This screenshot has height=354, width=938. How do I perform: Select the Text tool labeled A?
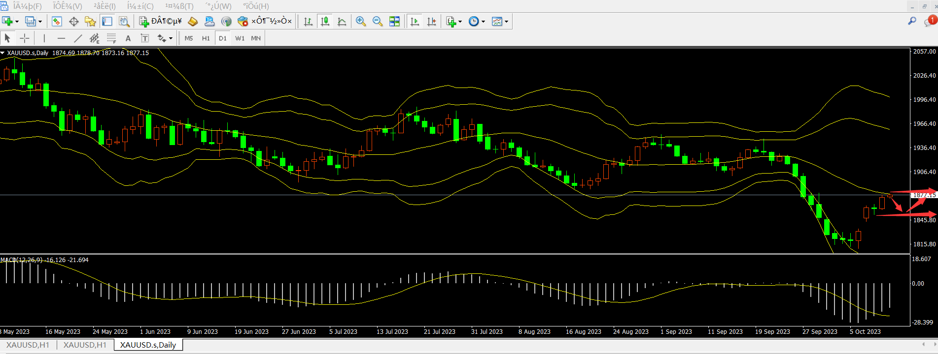click(128, 38)
